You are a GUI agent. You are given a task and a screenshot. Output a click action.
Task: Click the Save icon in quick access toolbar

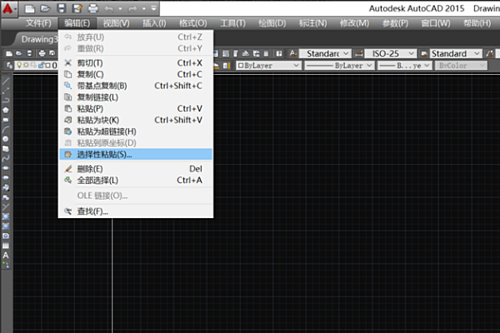pos(61,8)
